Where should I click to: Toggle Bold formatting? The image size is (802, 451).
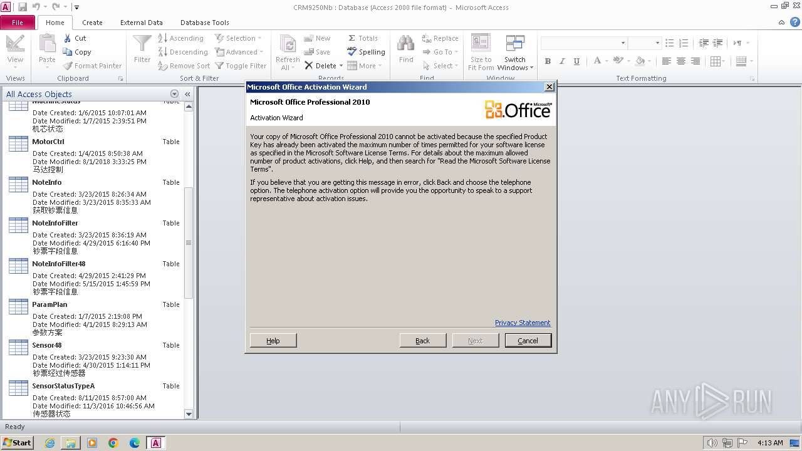coord(548,61)
